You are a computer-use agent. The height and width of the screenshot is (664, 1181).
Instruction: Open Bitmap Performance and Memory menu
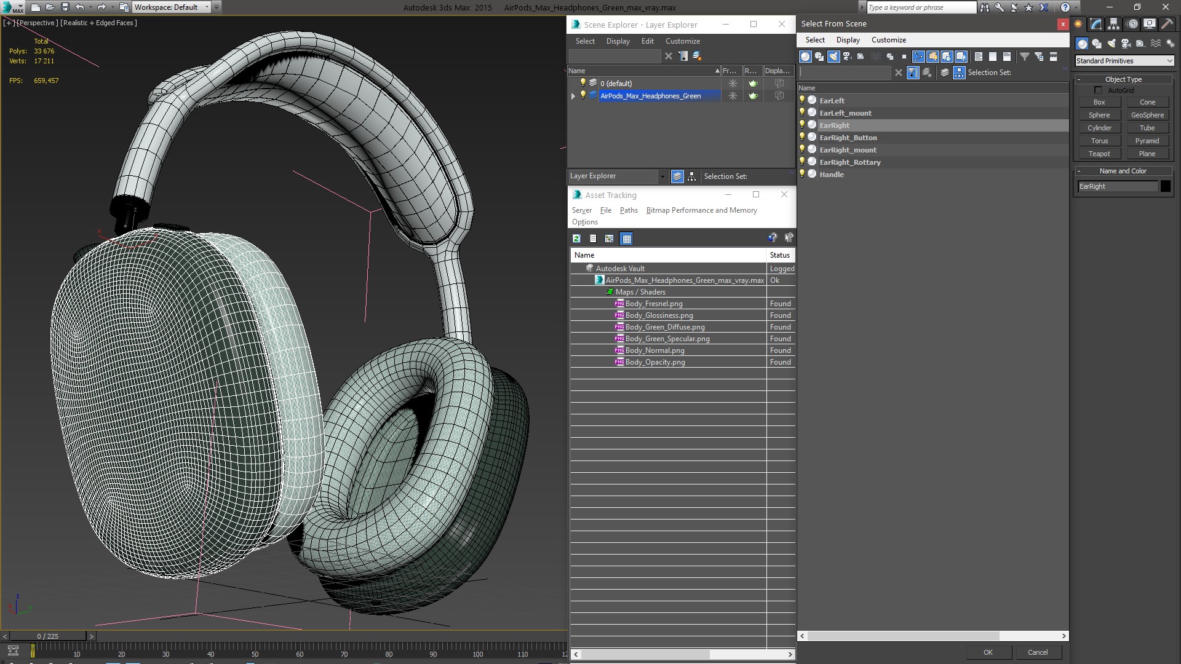coord(701,210)
